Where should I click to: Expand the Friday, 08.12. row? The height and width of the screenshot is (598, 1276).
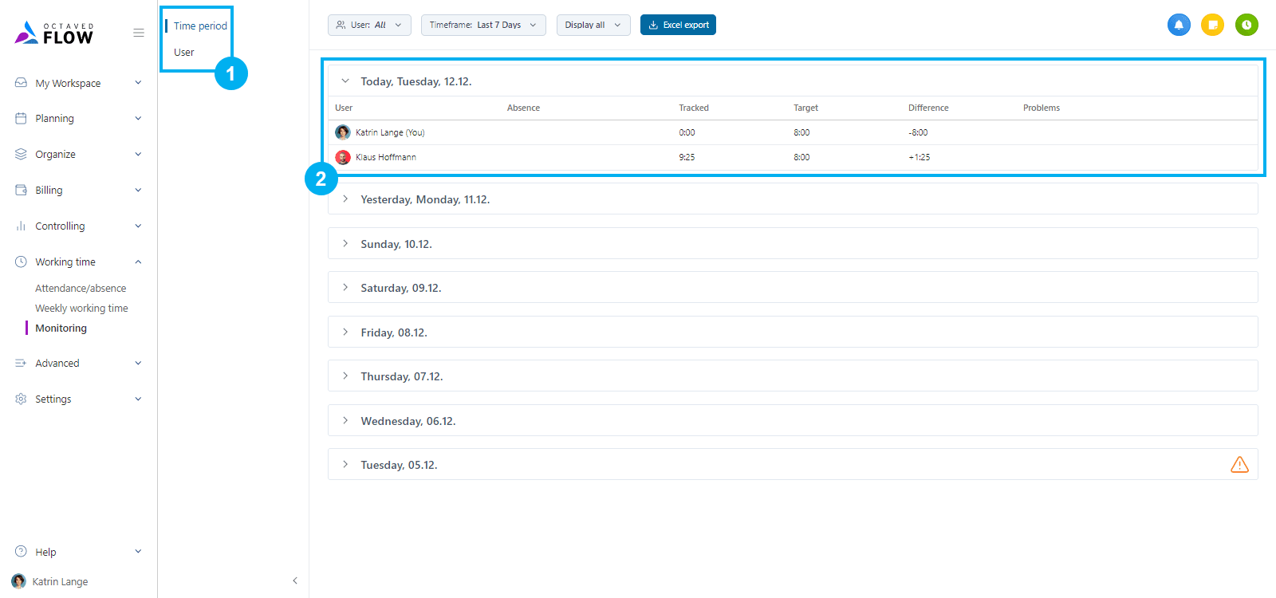tap(345, 332)
